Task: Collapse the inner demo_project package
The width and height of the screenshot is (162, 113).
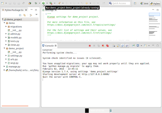Action: tap(4, 48)
